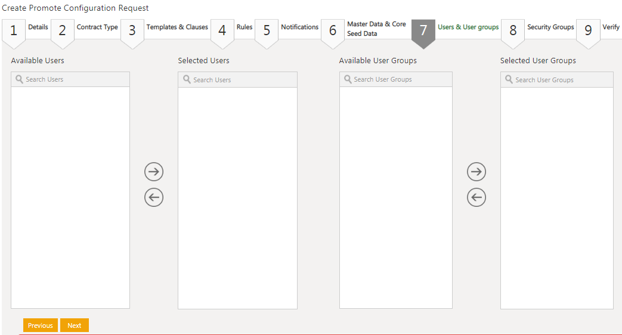Click step 4 Rules number marker
Viewport: 622px width, 335px height.
[x=222, y=31]
